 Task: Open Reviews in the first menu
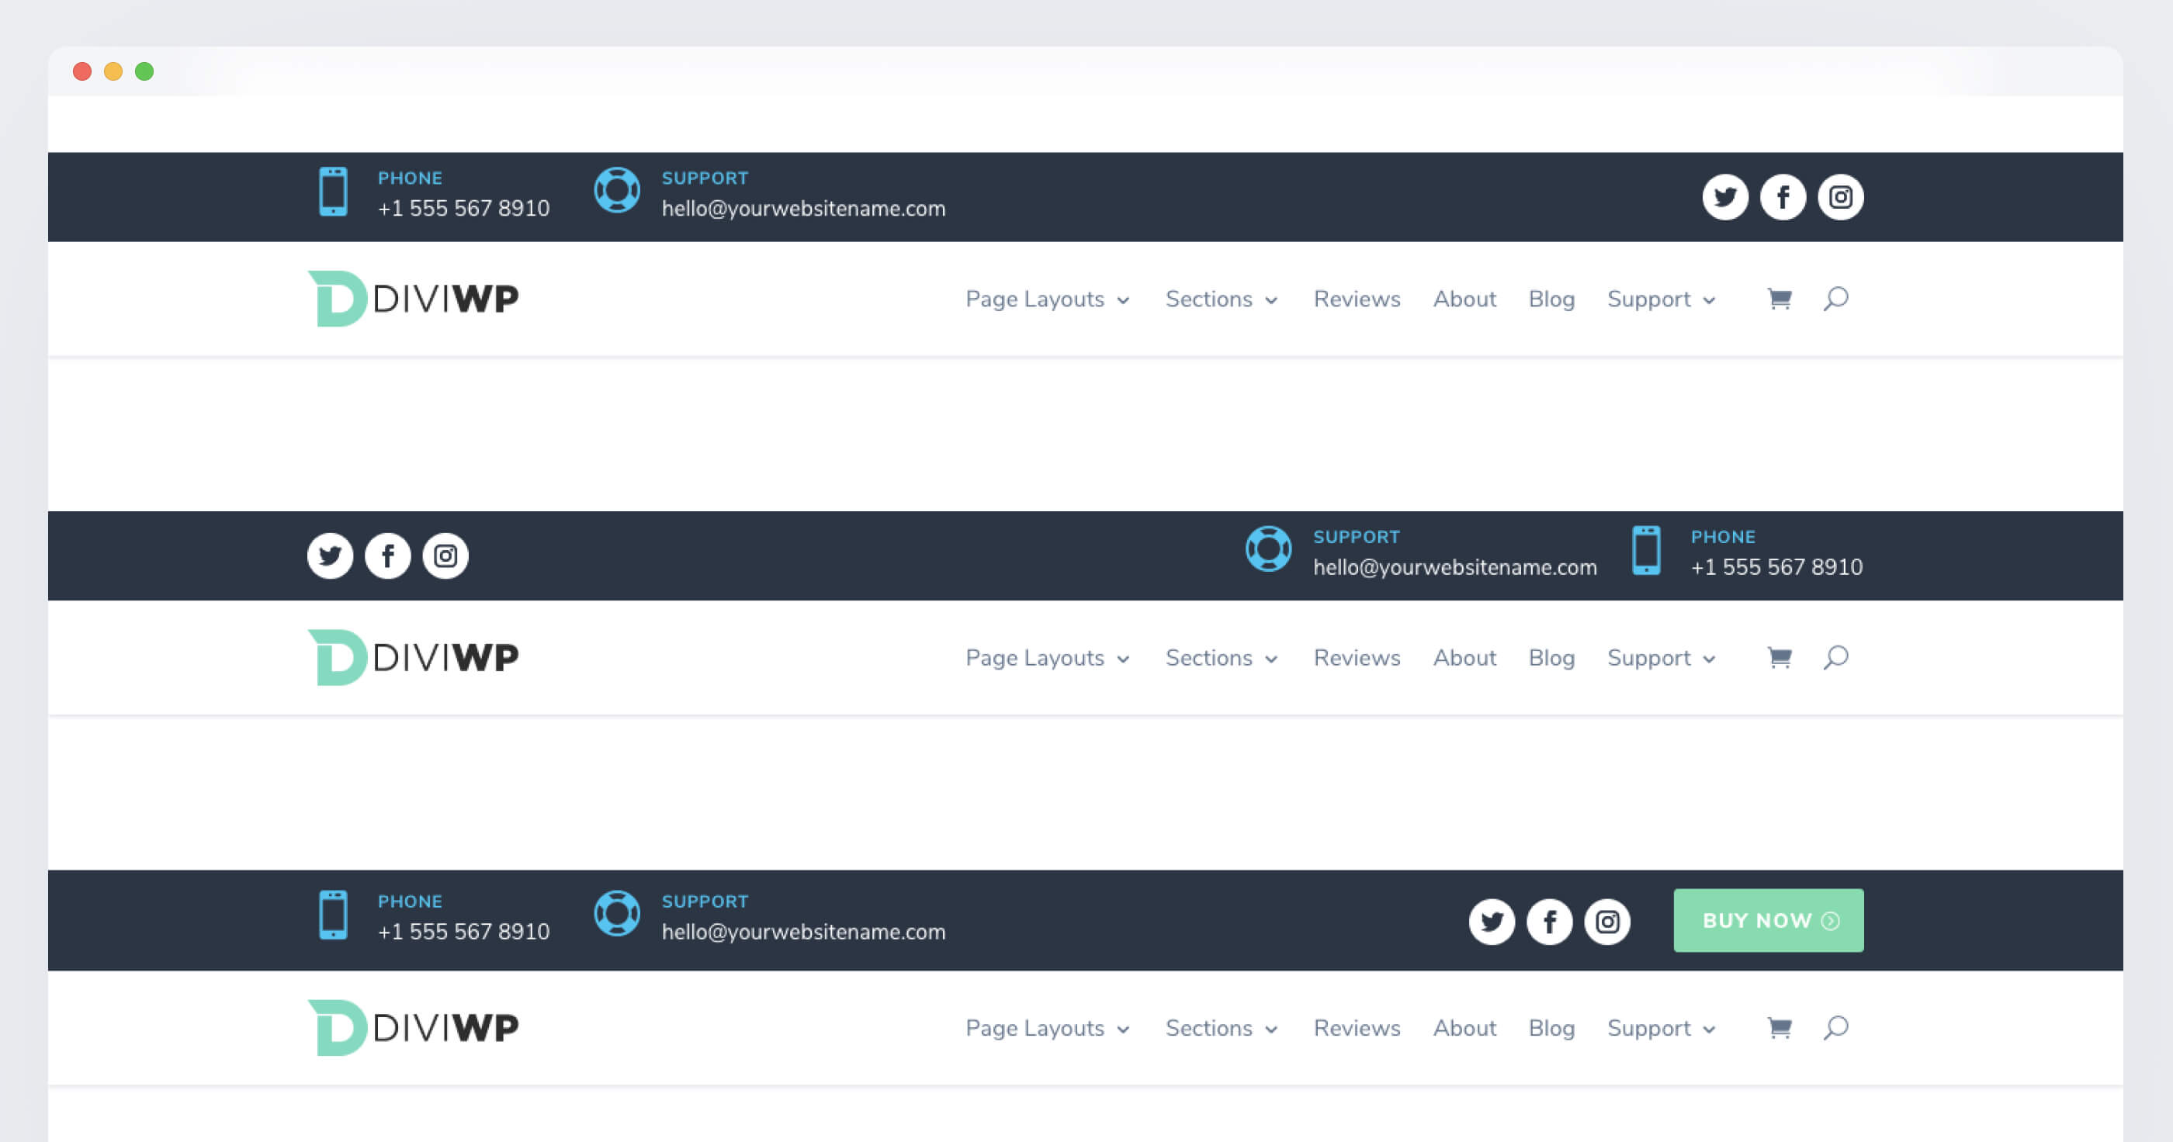tap(1357, 299)
